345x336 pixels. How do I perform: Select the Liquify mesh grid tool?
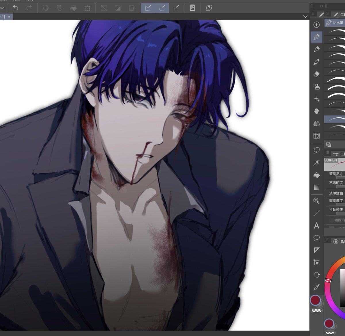317,136
